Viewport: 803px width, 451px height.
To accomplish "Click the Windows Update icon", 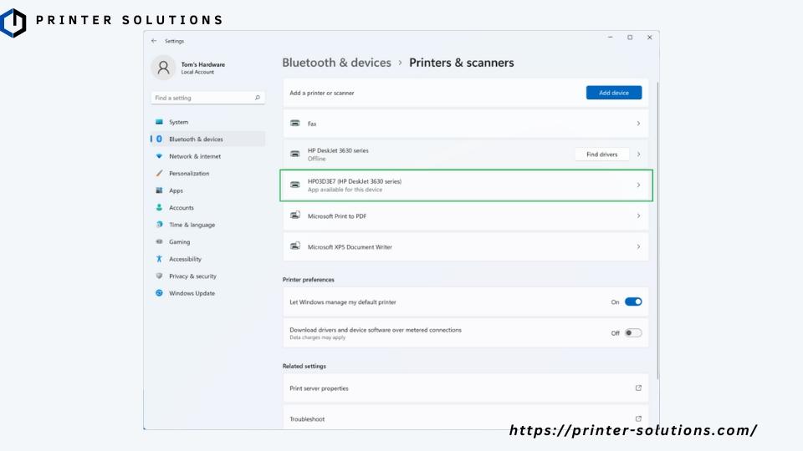I will click(x=159, y=293).
